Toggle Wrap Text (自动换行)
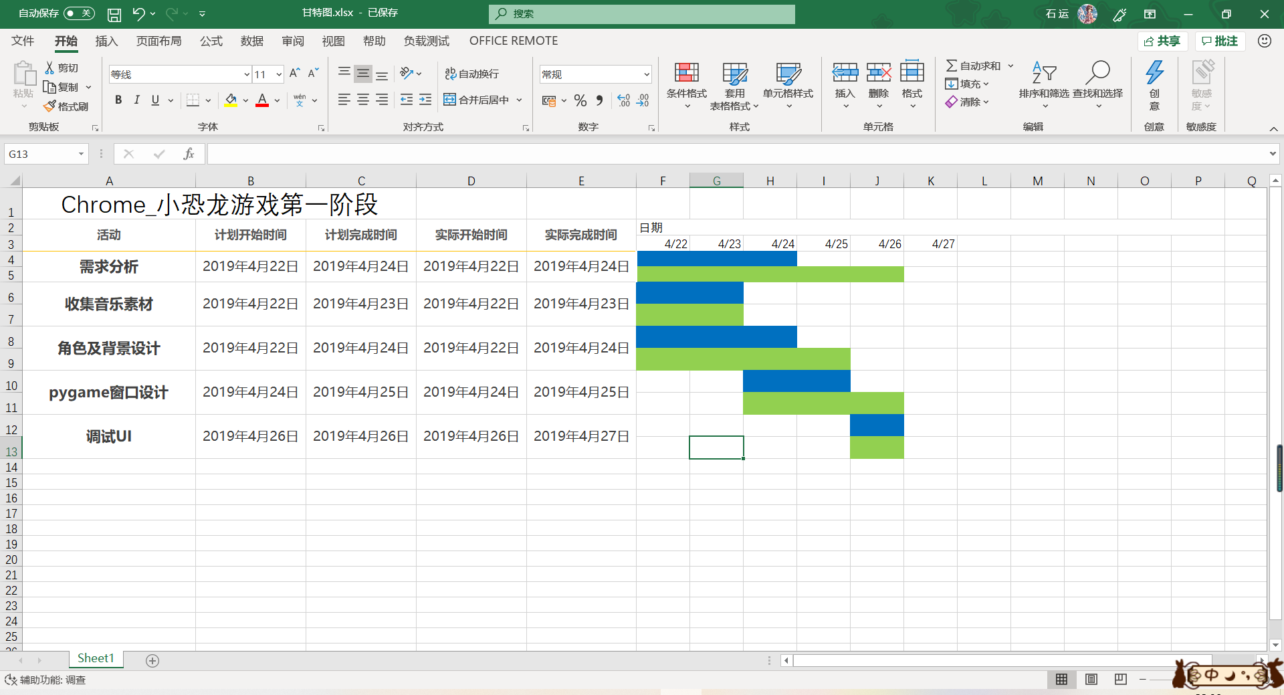1284x695 pixels. pyautogui.click(x=472, y=74)
